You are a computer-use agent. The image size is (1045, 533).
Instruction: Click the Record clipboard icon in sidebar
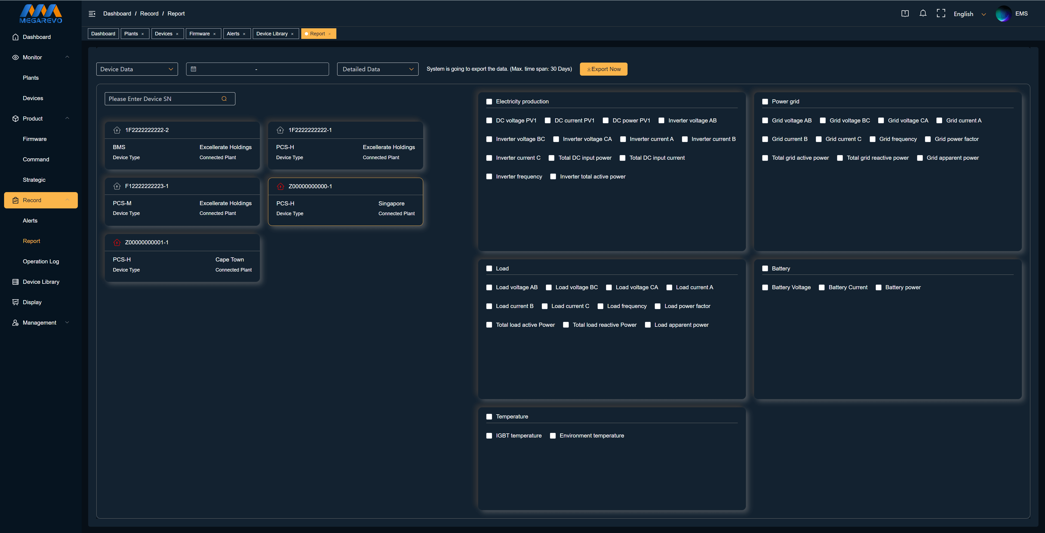(x=16, y=200)
